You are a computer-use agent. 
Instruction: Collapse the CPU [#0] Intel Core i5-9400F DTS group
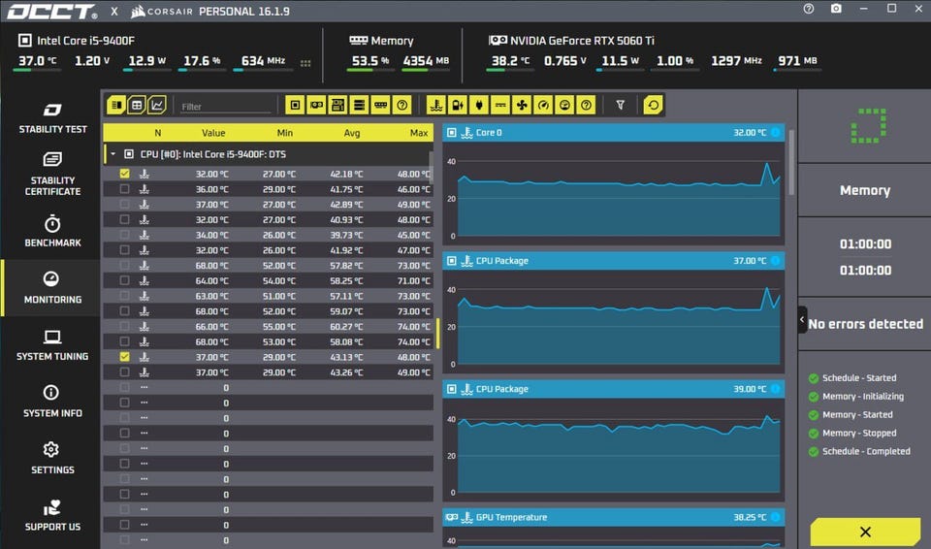[112, 154]
